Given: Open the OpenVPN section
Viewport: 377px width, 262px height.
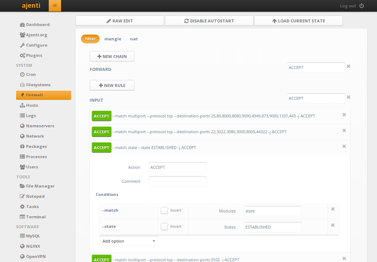Looking at the screenshot, I should (x=35, y=256).
